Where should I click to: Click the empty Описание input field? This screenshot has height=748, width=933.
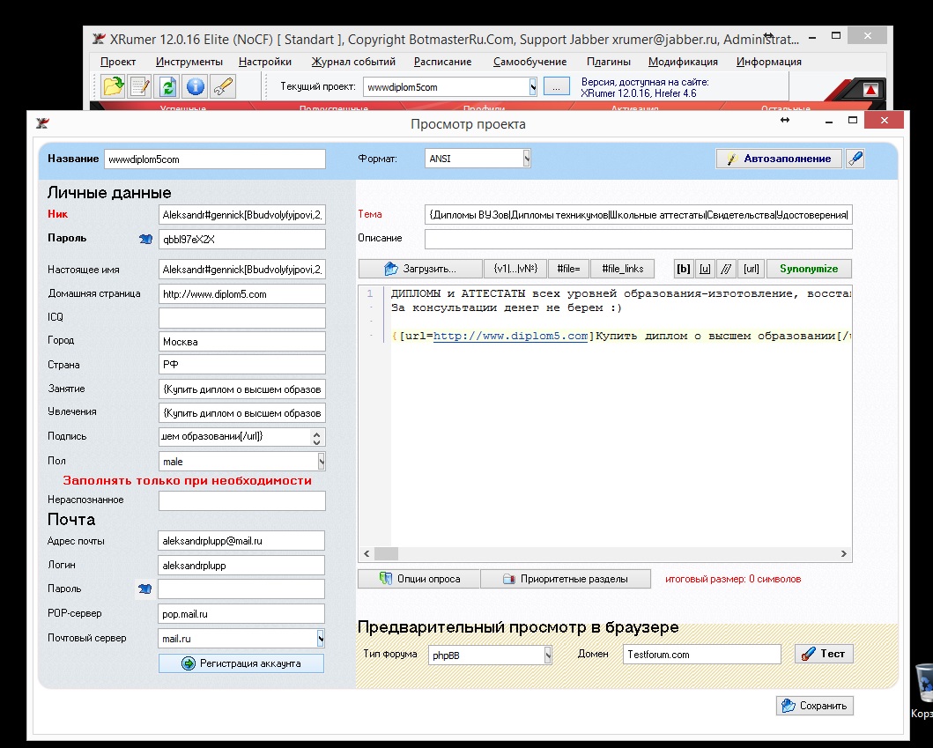click(639, 240)
